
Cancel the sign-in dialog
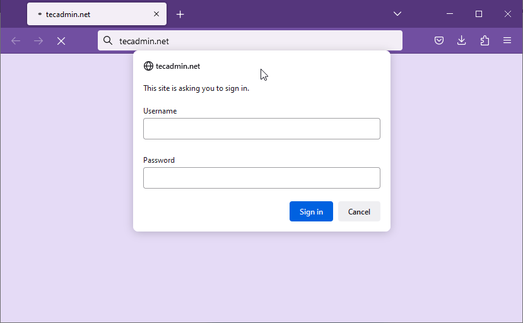point(359,211)
